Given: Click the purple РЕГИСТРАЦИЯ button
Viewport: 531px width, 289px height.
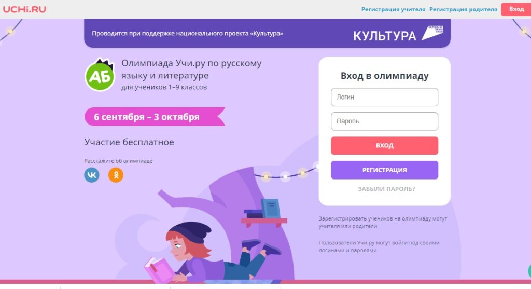Looking at the screenshot, I should (384, 170).
